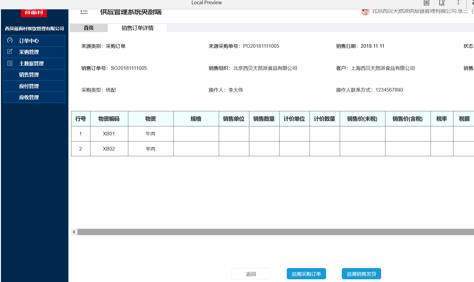This screenshot has width=474, height=282.
Task: Click the 销售单位 column header
Action: click(234, 119)
